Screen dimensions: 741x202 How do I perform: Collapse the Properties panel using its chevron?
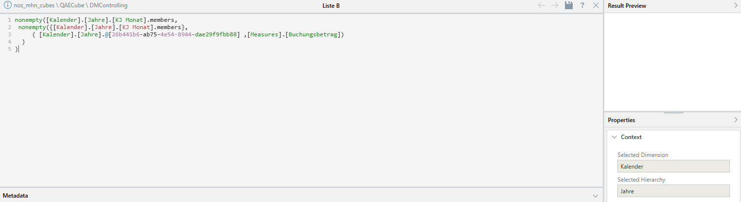pos(736,120)
